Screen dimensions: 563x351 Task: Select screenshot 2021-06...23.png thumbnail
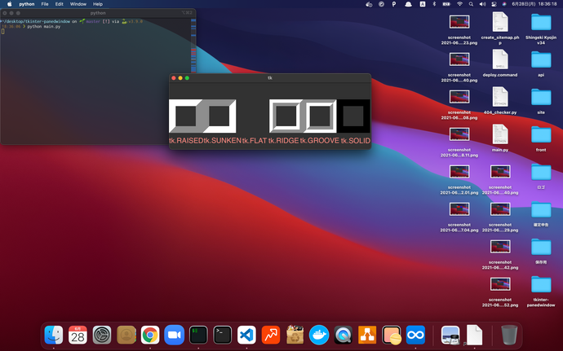(459, 22)
